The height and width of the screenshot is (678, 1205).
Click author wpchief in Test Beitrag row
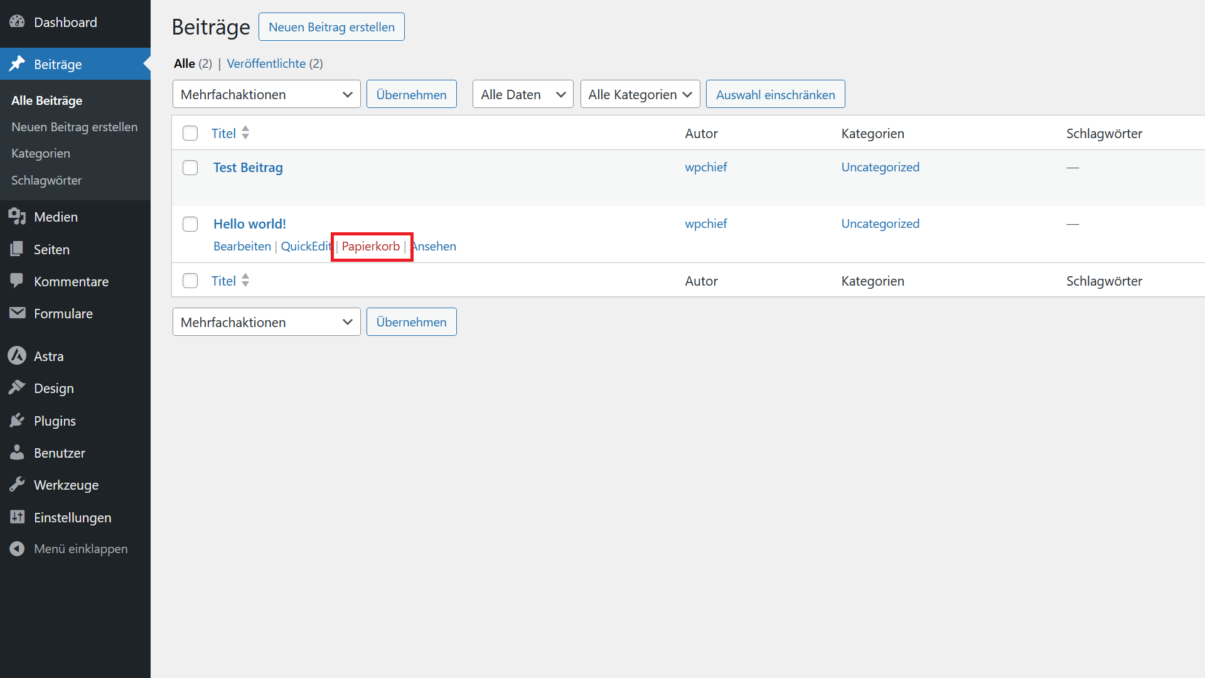[706, 167]
